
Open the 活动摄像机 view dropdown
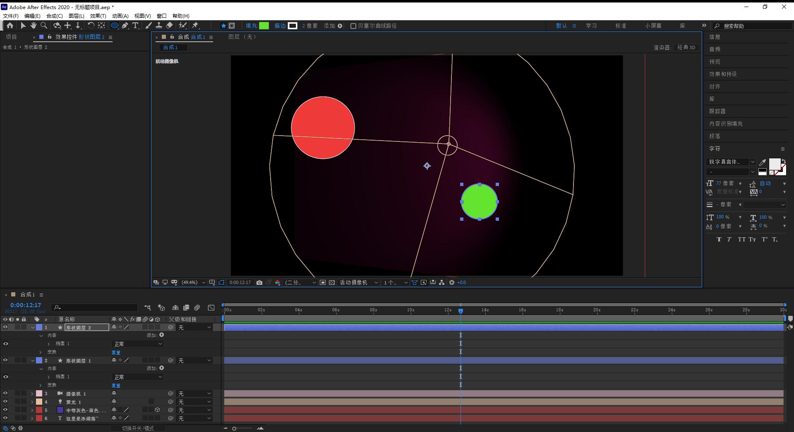tap(358, 282)
